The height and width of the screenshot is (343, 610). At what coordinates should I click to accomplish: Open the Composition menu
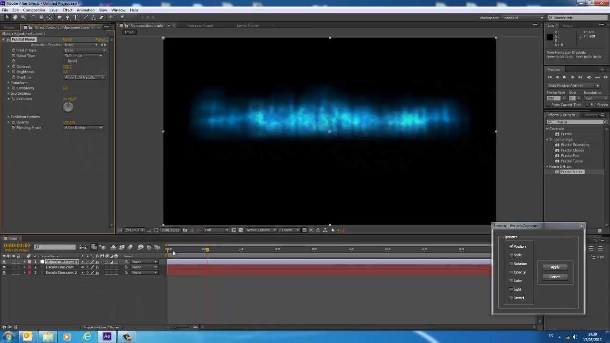coord(34,10)
